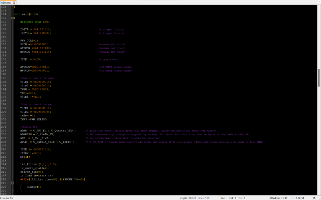Viewport: 321px width, 200px height.
Task: Click the 'Col : 1' status bar entry
Action: pos(233,198)
